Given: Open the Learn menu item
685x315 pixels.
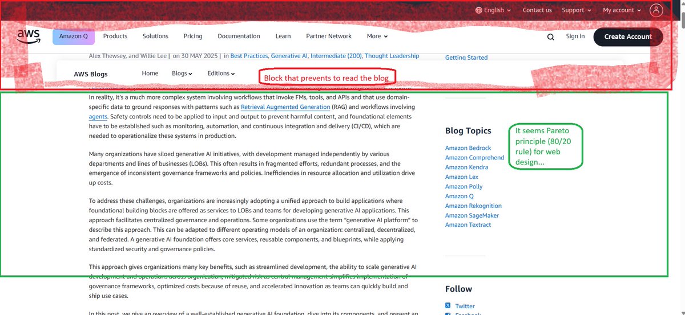Looking at the screenshot, I should pyautogui.click(x=283, y=36).
